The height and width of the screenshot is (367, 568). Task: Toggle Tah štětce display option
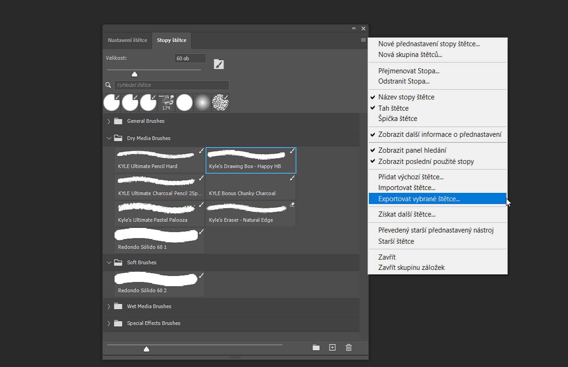[437, 108]
